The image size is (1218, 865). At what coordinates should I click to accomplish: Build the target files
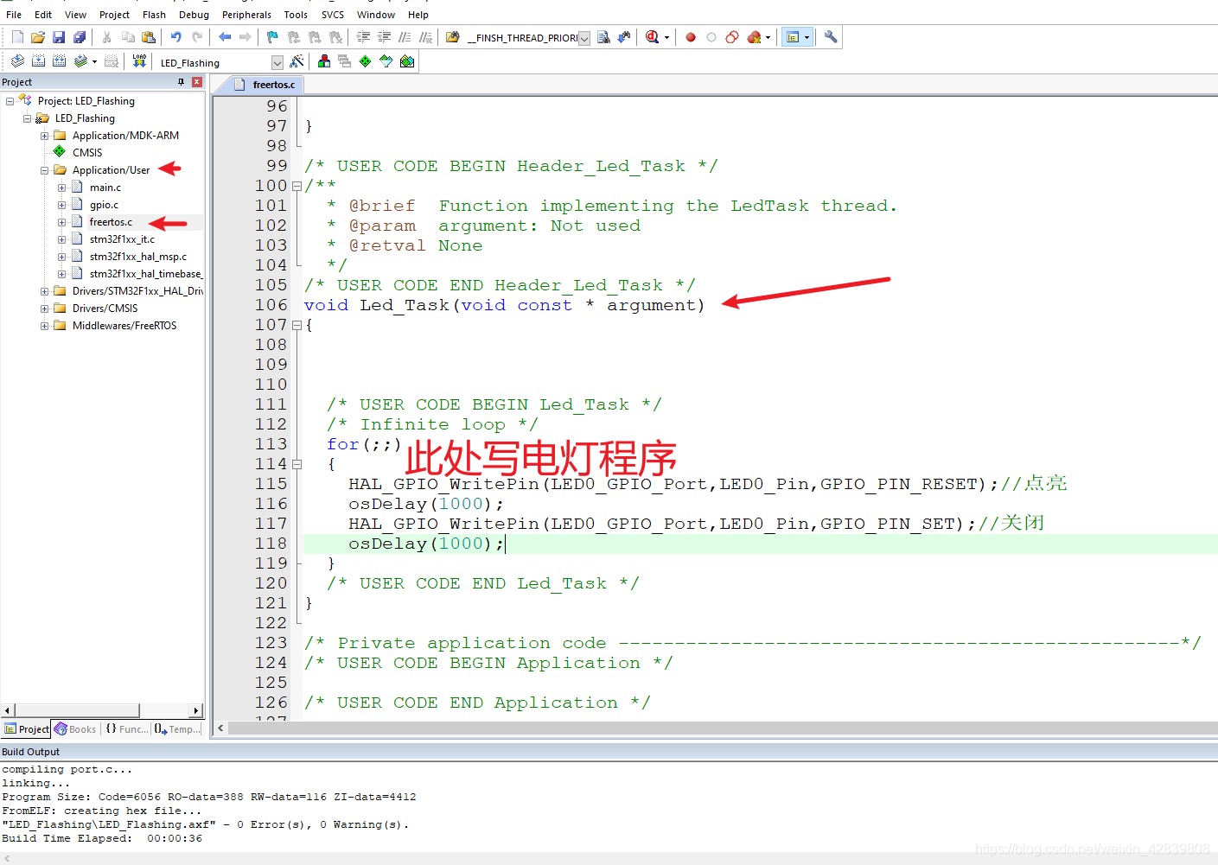pyautogui.click(x=38, y=61)
